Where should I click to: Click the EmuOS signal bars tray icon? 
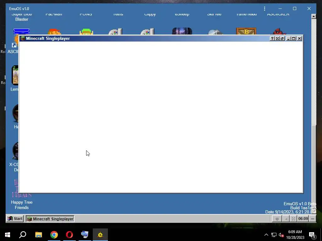click(286, 219)
